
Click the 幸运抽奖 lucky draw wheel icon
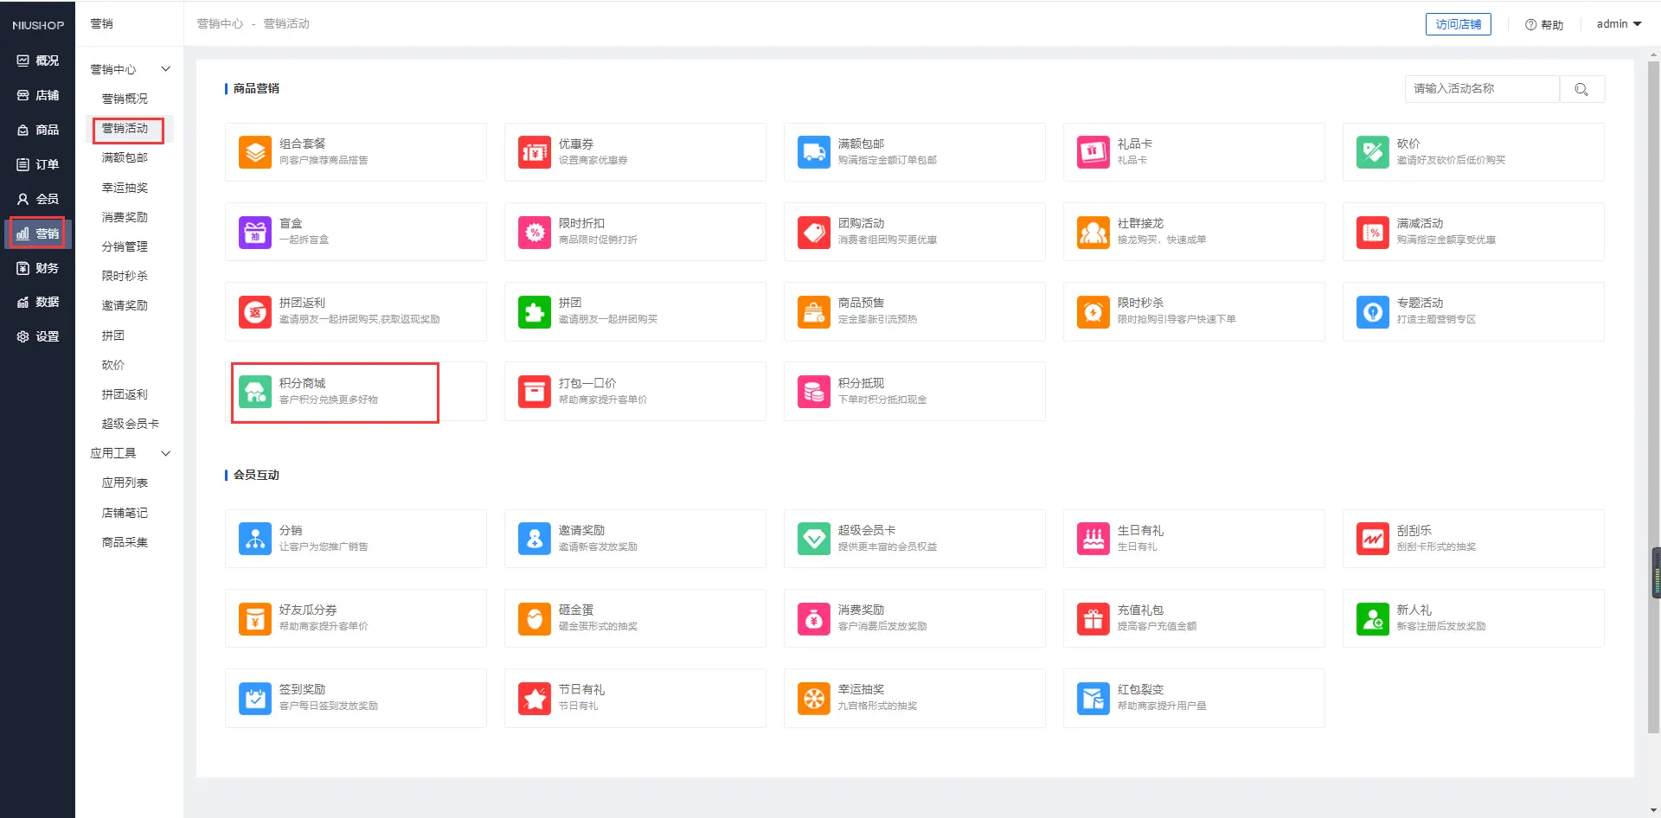point(814,698)
